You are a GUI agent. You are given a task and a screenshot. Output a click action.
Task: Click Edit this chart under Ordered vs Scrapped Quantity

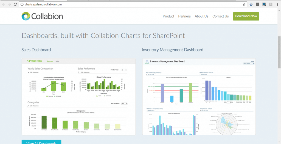point(151,111)
